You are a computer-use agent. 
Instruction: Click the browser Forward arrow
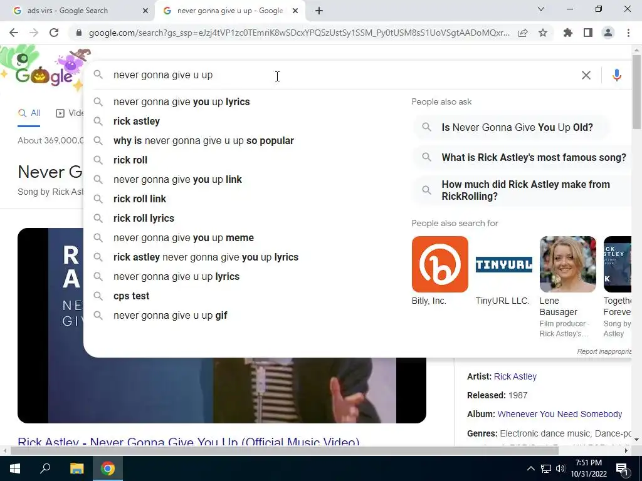[x=34, y=33]
